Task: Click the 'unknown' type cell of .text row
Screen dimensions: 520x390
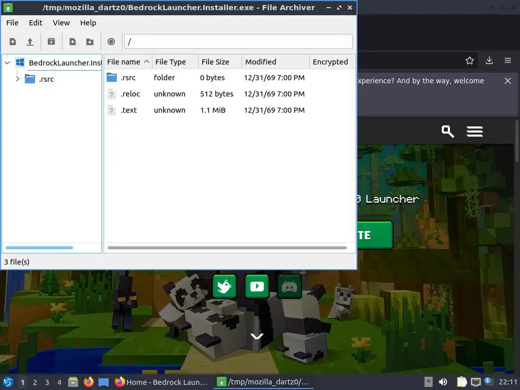Action: [170, 110]
